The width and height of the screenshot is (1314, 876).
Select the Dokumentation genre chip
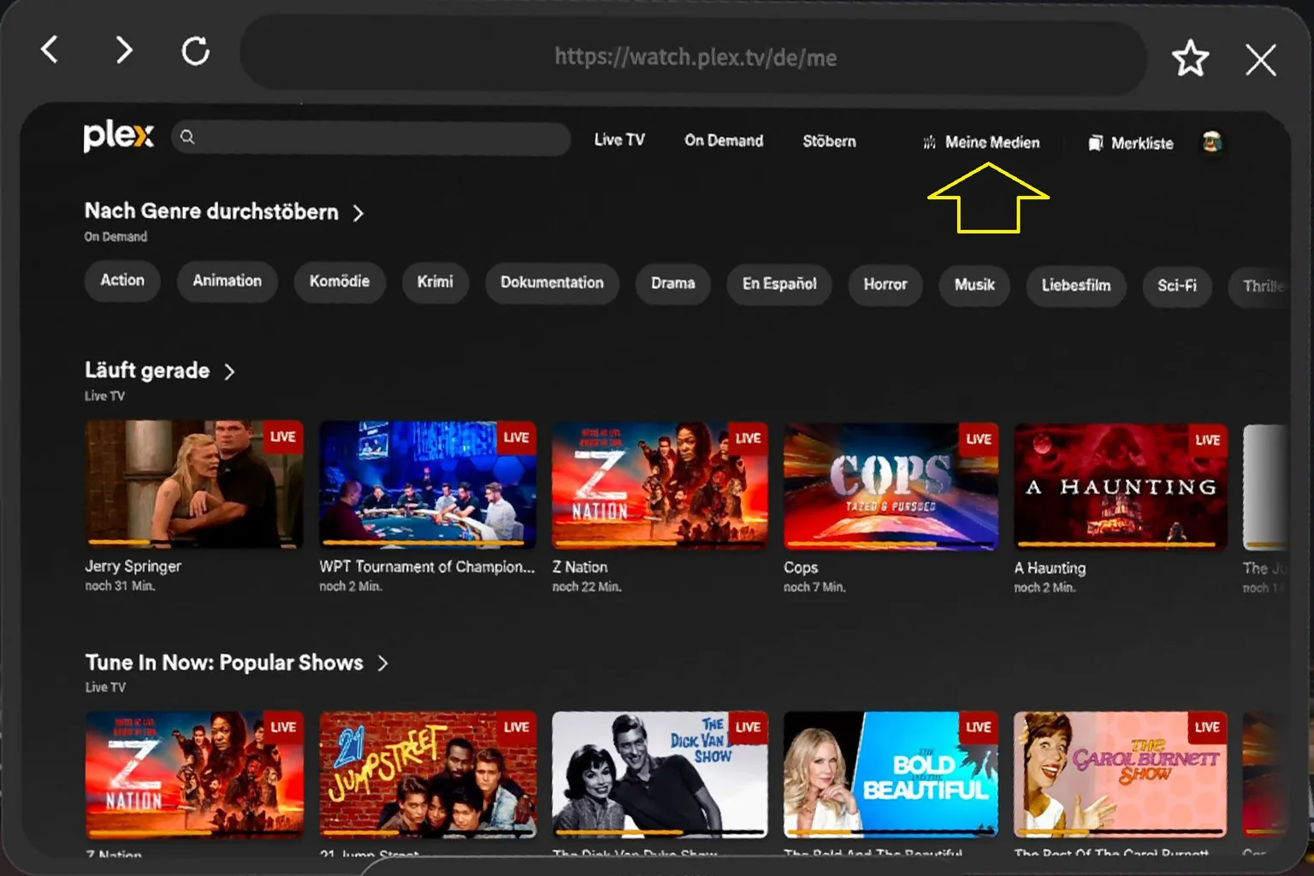pos(552,283)
